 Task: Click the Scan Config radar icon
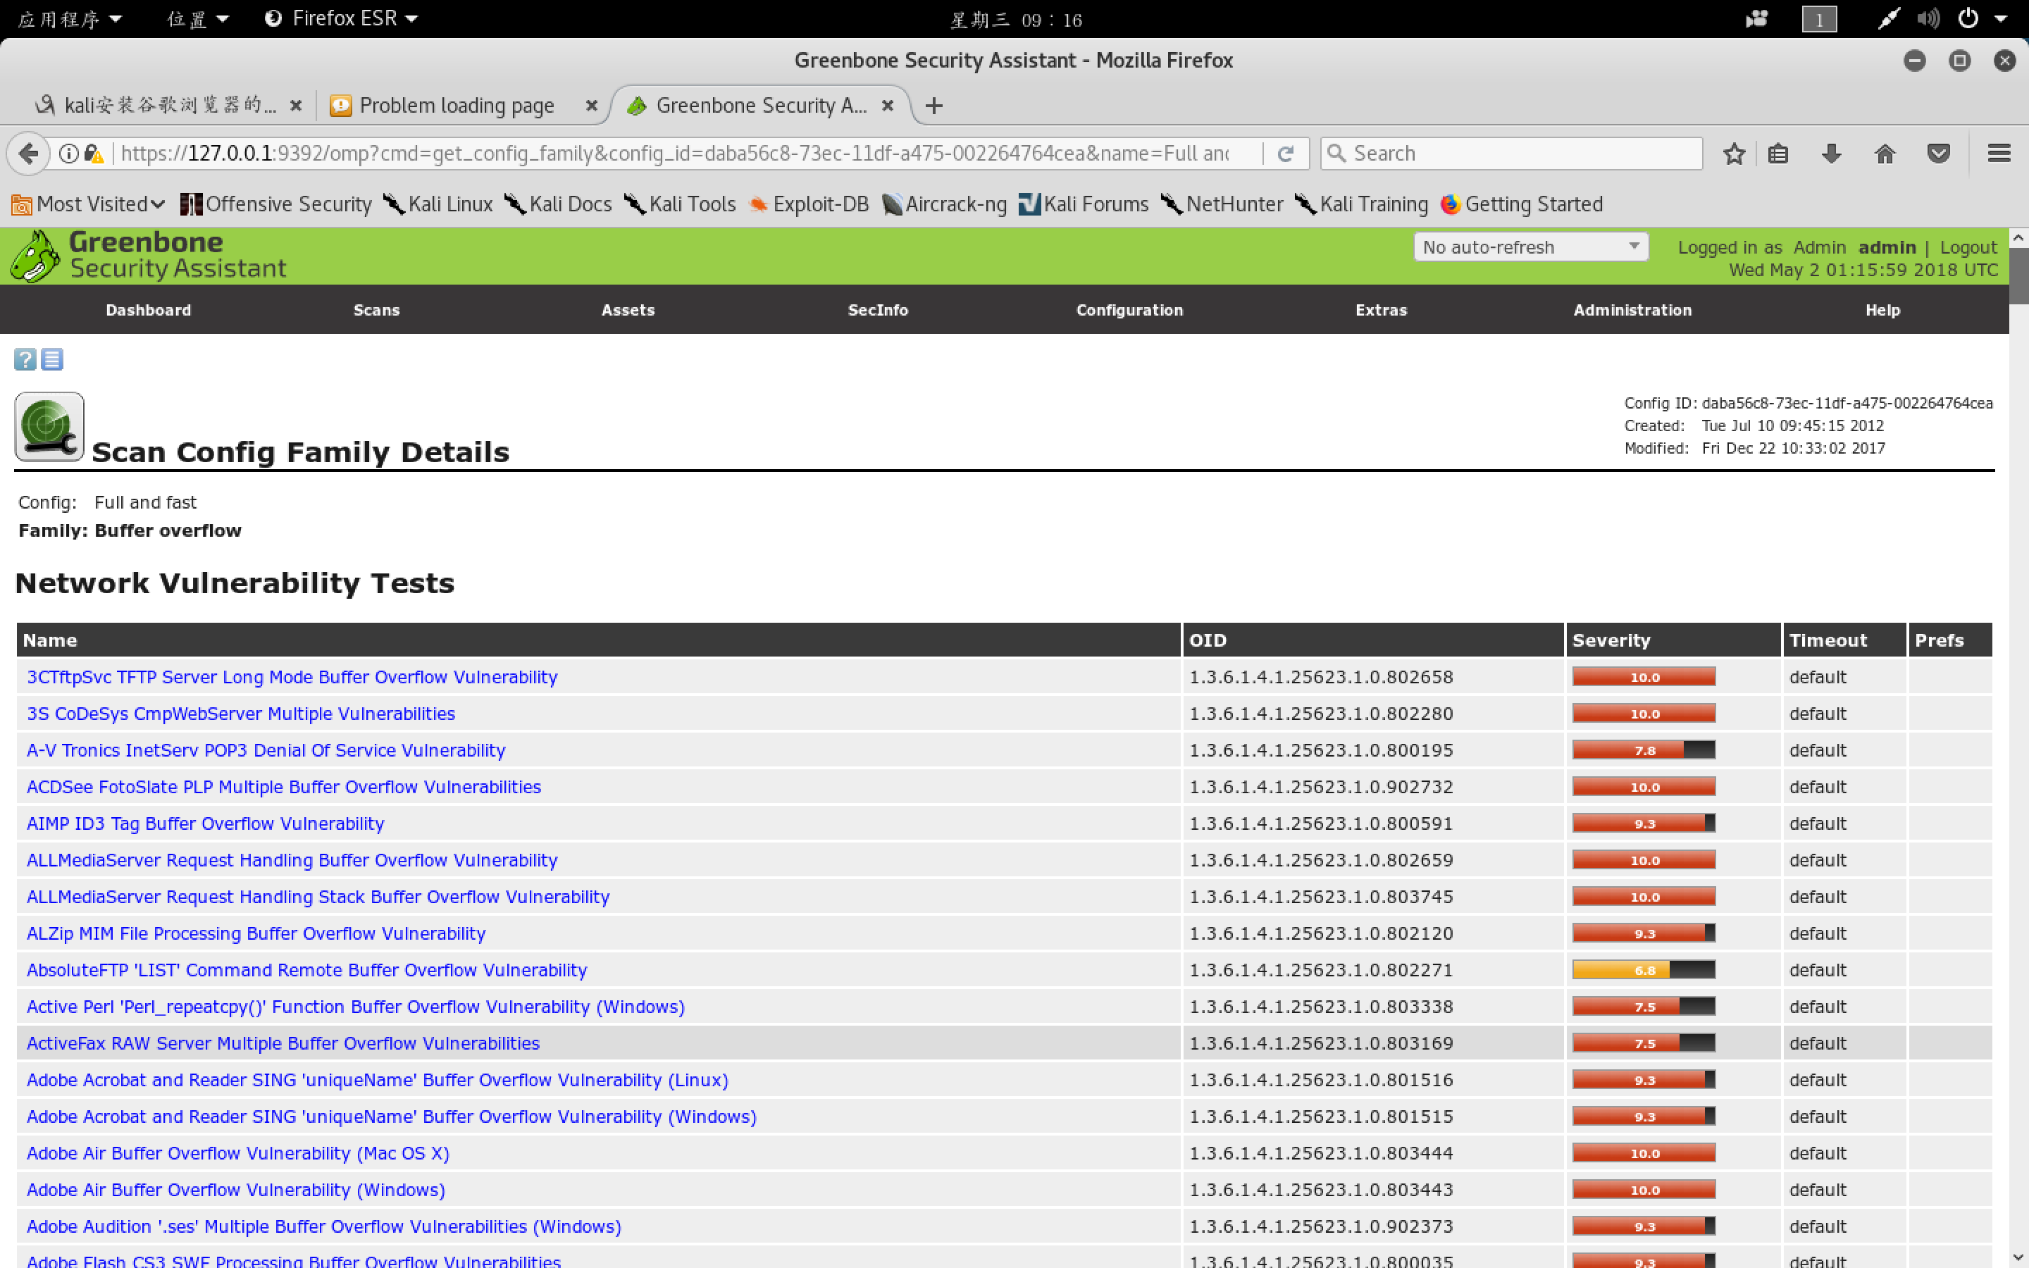pos(49,426)
